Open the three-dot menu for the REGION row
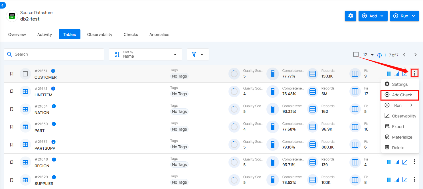 tap(414, 162)
